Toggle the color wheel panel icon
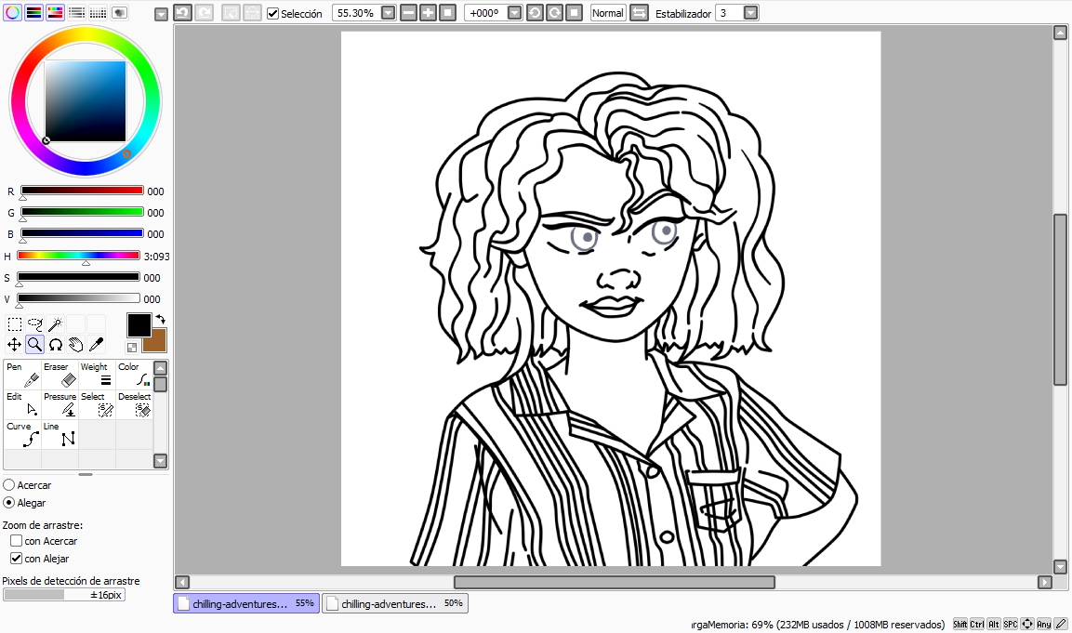The height and width of the screenshot is (633, 1072). click(x=12, y=12)
